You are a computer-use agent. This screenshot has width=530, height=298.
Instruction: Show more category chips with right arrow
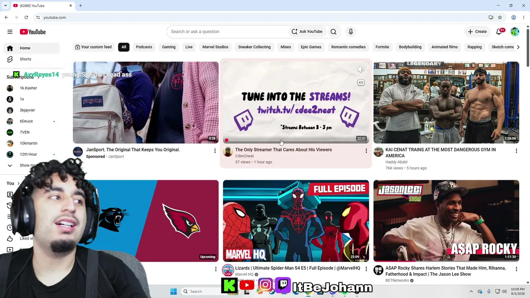518,47
